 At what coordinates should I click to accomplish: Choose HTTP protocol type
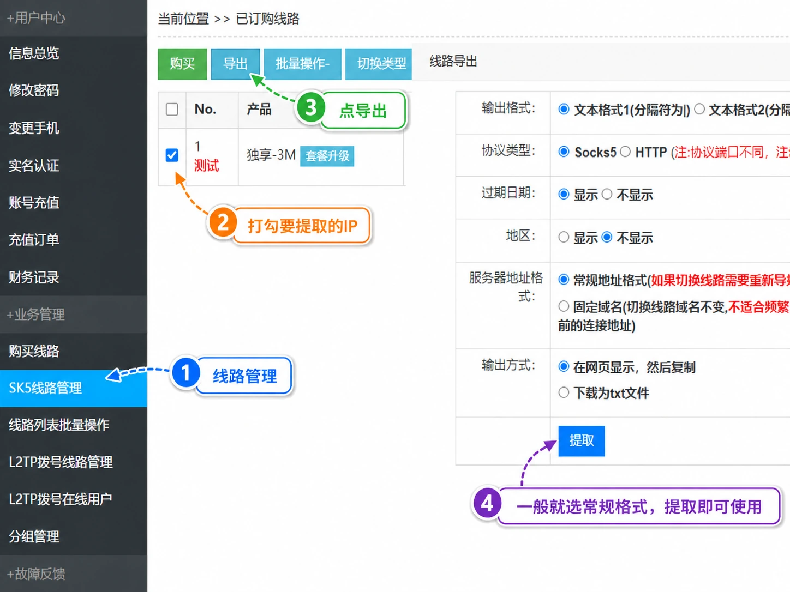(625, 152)
